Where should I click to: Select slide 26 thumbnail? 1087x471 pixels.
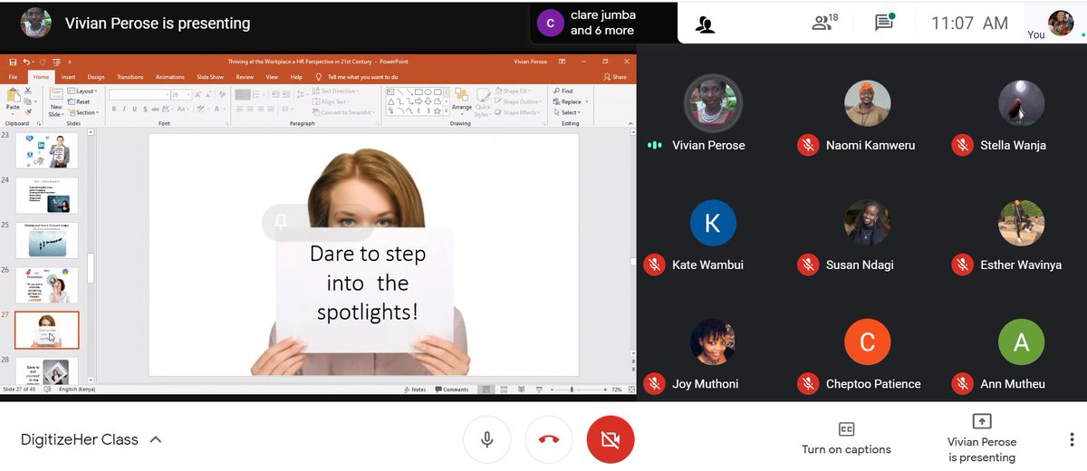point(47,285)
